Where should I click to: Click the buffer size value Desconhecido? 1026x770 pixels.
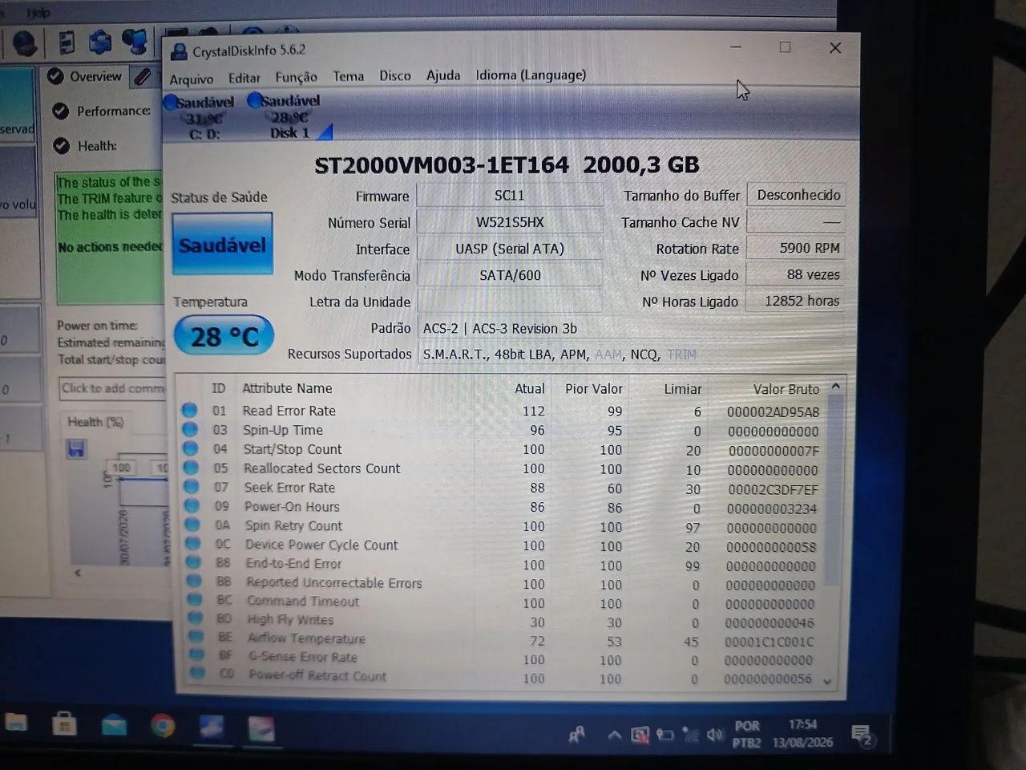(795, 195)
